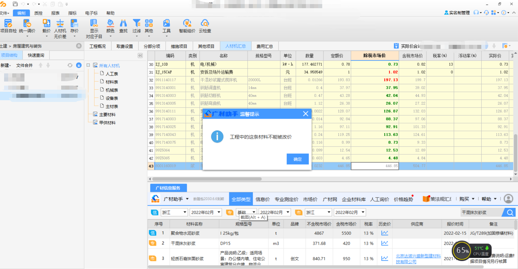
Task: Switch to the 快速查询 tab
Action: click(36, 55)
